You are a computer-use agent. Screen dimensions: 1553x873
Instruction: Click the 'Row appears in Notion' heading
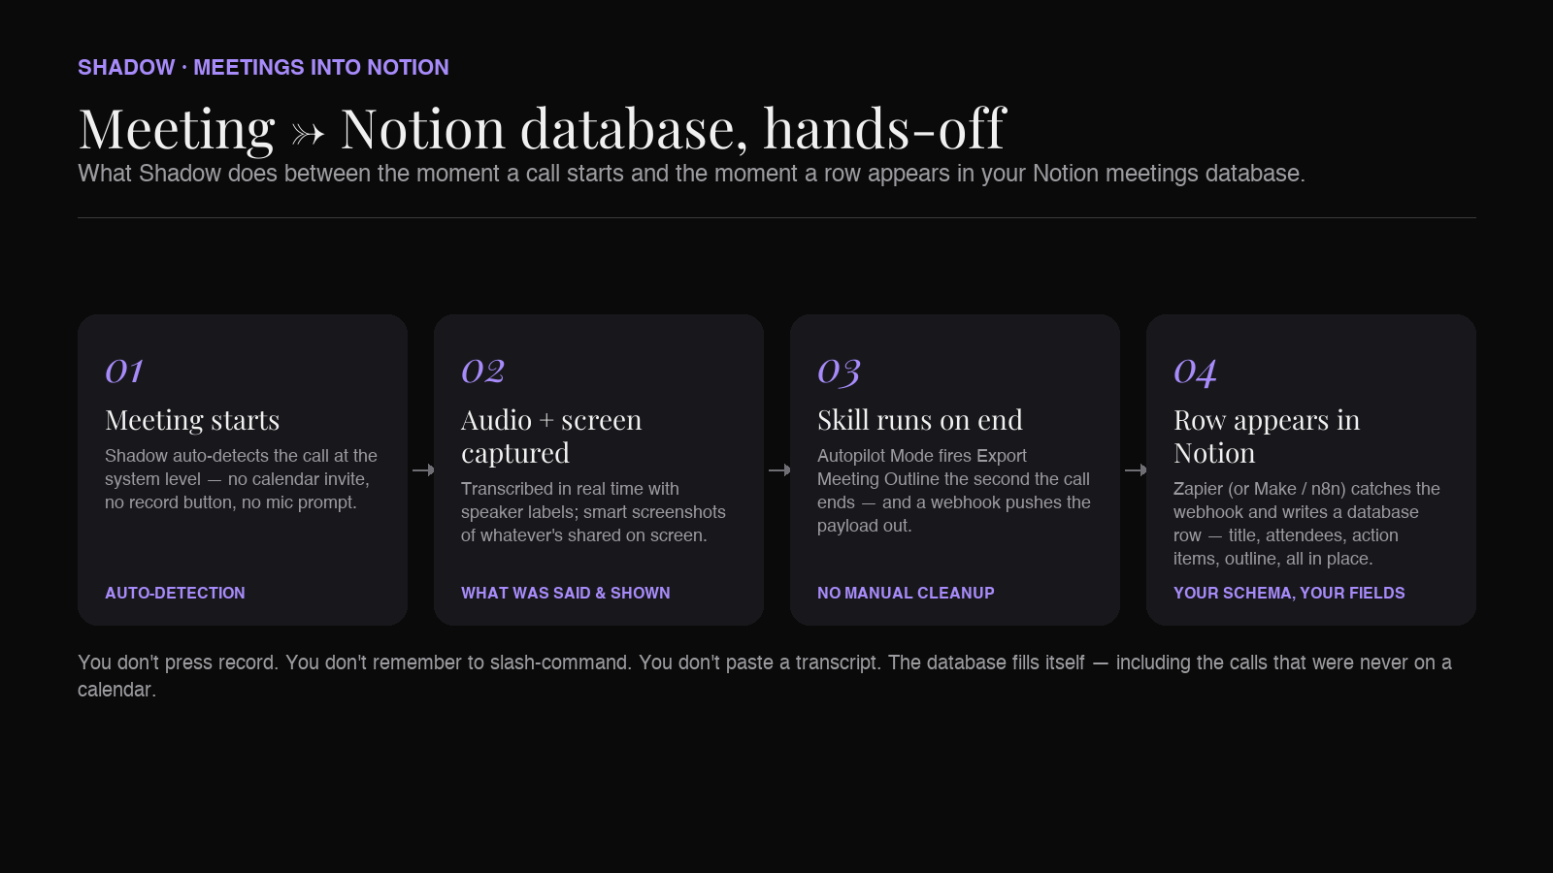click(x=1267, y=436)
